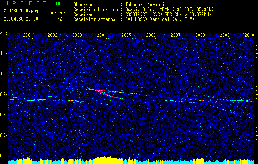Click the gray vertical range bar beside 0.9 kHz
The height and width of the screenshot is (164, 258).
click(x=8, y=95)
